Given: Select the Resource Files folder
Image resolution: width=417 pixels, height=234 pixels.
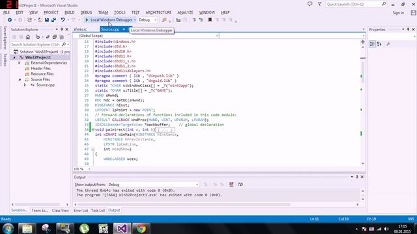Looking at the screenshot, I should pos(42,74).
